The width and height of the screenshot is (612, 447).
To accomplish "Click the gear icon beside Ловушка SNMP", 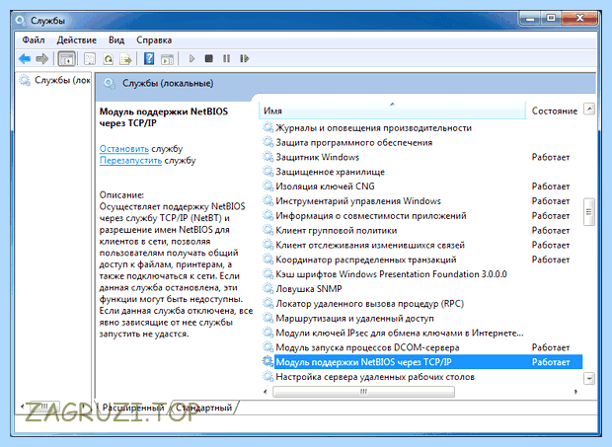I will point(268,289).
